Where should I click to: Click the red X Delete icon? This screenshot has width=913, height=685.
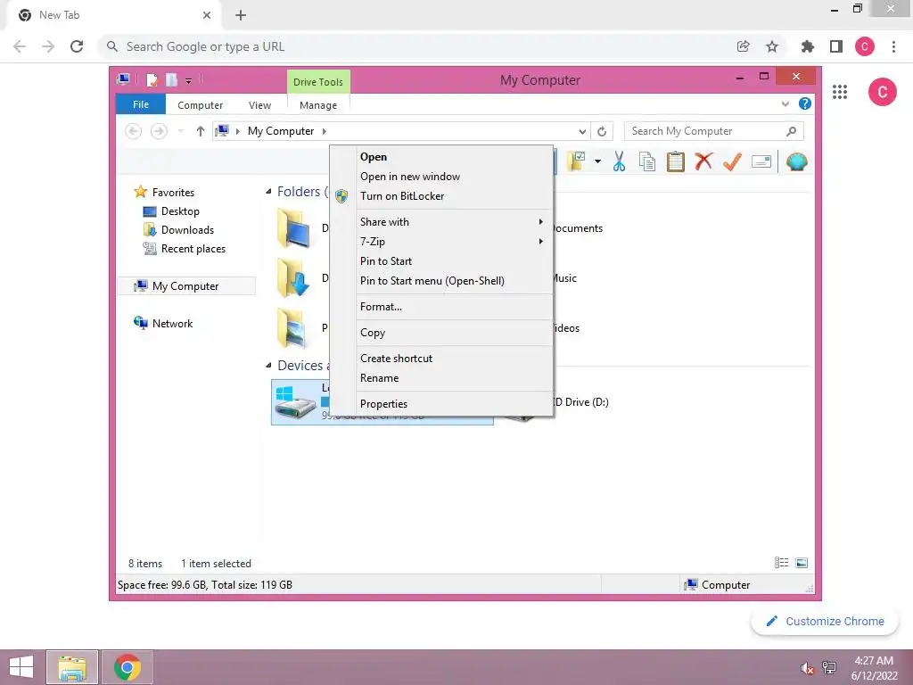pyautogui.click(x=703, y=161)
